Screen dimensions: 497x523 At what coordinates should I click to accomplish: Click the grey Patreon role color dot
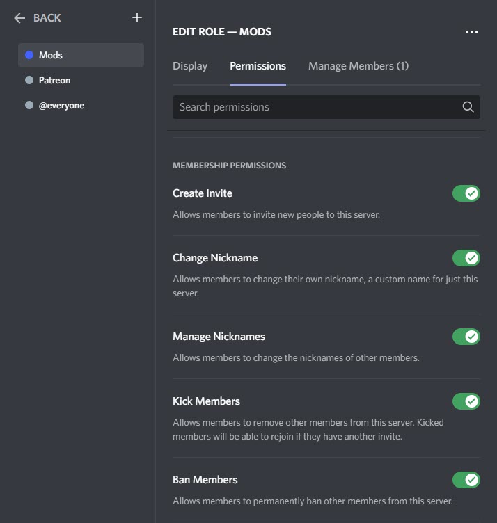point(29,80)
